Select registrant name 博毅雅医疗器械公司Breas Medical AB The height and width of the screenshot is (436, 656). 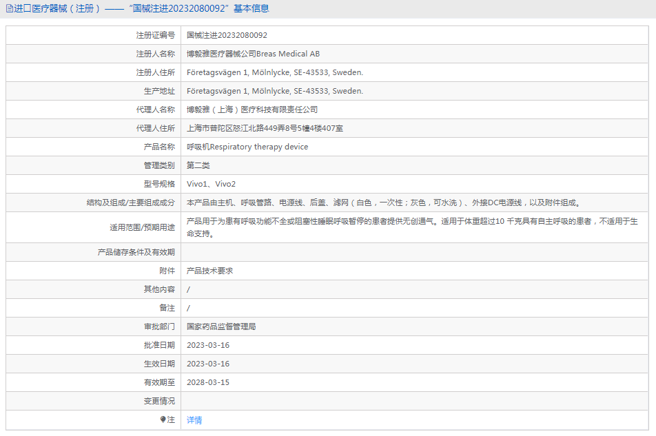tap(253, 54)
